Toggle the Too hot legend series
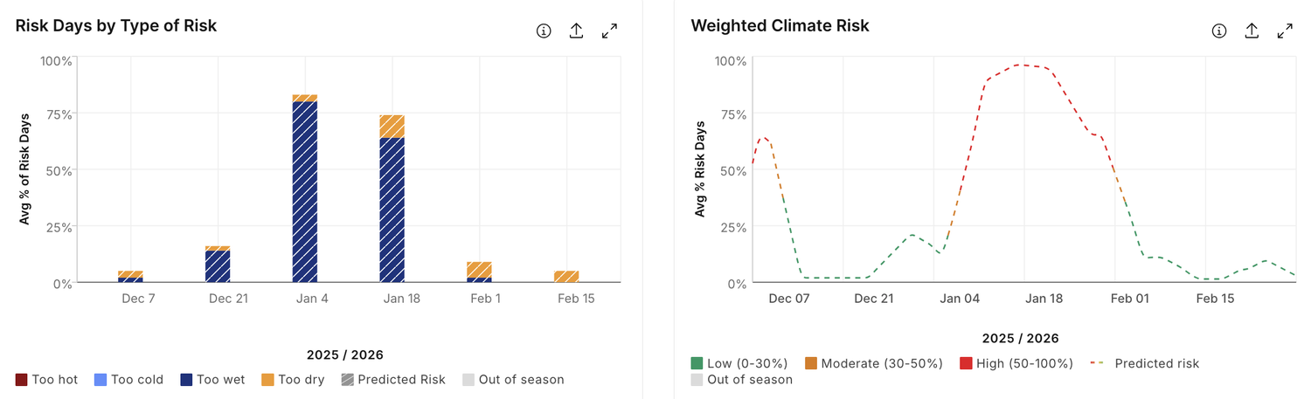The width and height of the screenshot is (1311, 399). pyautogui.click(x=47, y=380)
